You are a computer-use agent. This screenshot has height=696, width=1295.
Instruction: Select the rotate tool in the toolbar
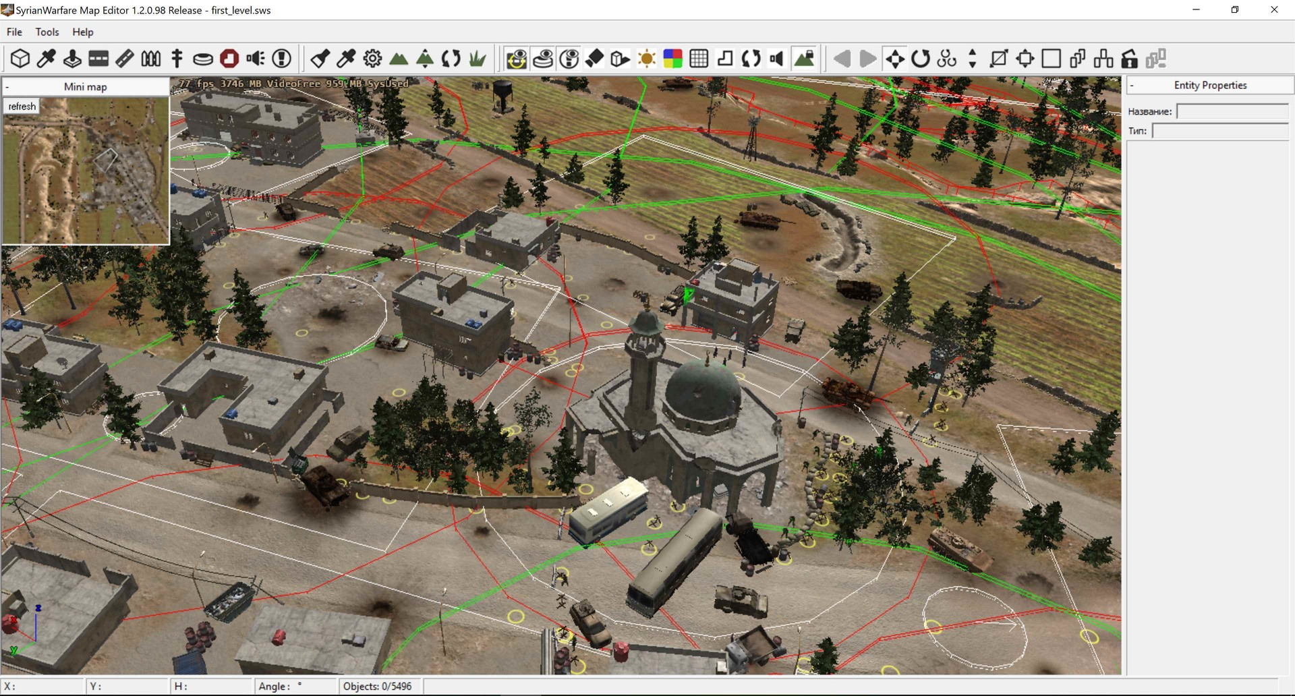point(921,59)
